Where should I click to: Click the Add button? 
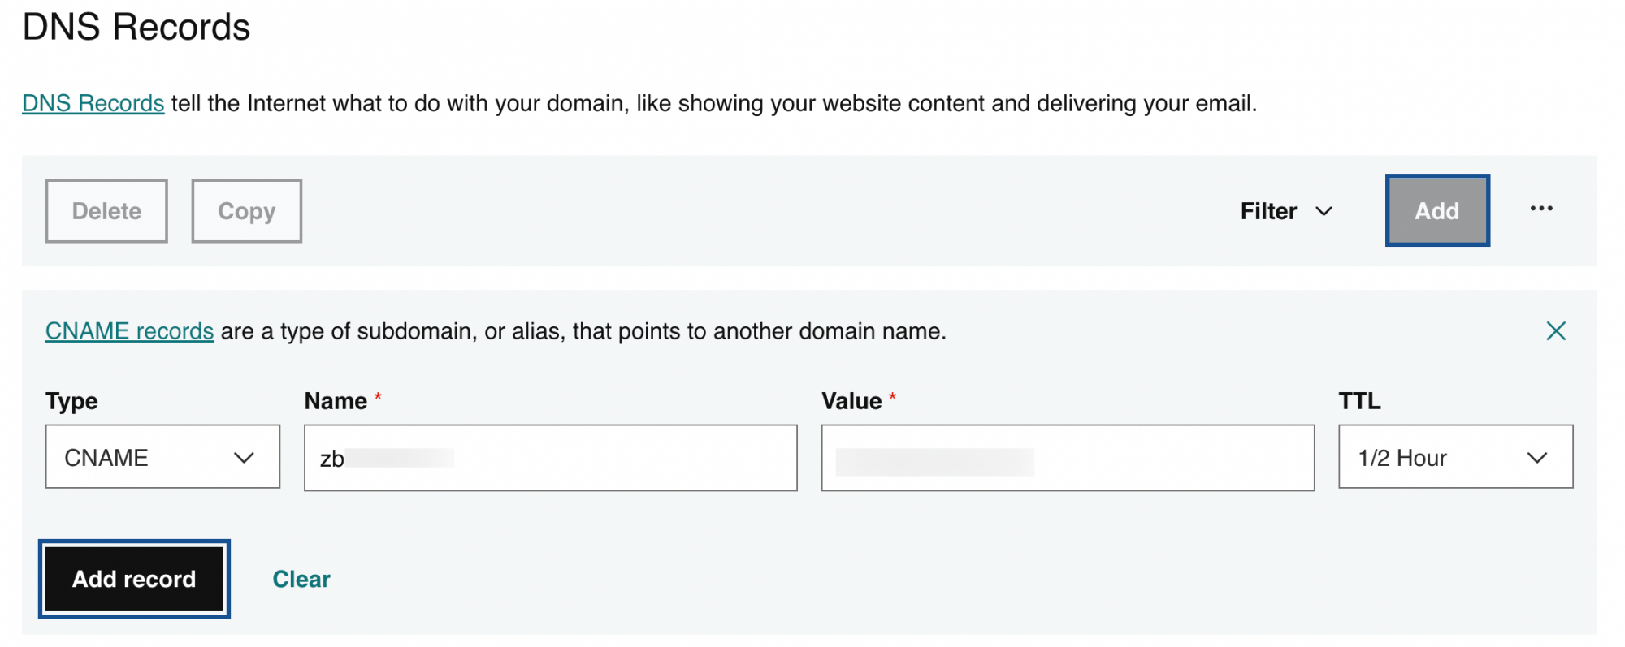pos(1436,210)
